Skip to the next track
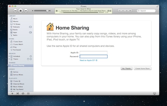This screenshot has width=167, height=106. [x=26, y=11]
